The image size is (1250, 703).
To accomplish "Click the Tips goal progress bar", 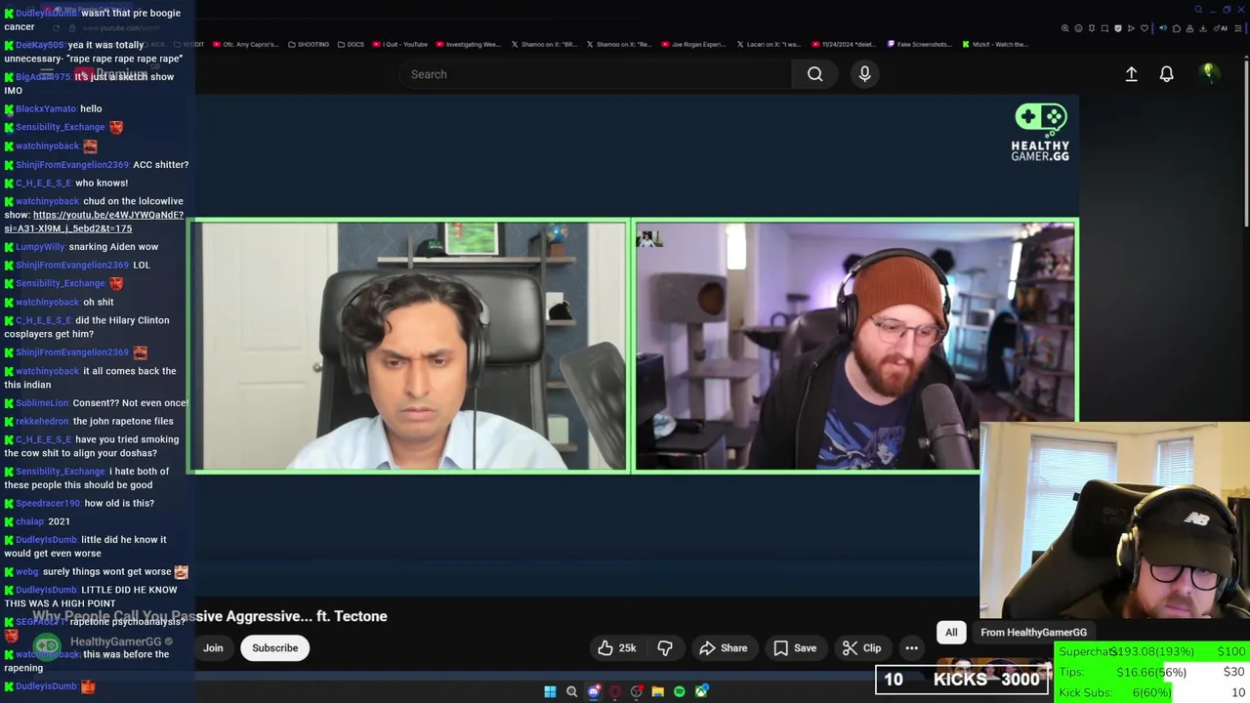I will (1152, 672).
